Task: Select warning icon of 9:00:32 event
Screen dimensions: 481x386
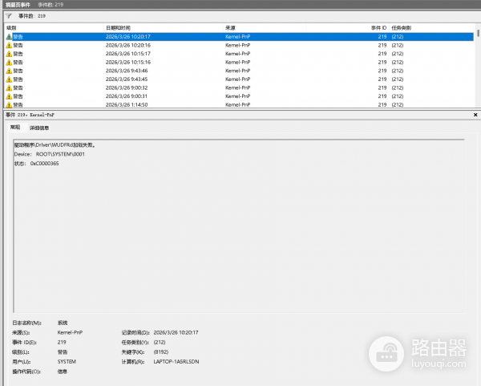Action: 9,87
